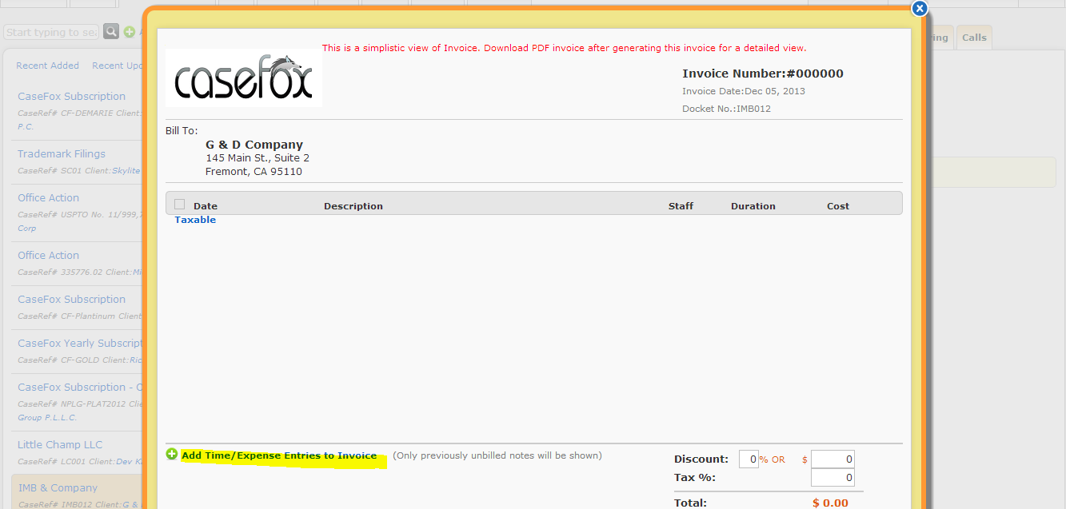Image resolution: width=1066 pixels, height=509 pixels.
Task: Click the green plus icon beside search
Action: point(130,32)
